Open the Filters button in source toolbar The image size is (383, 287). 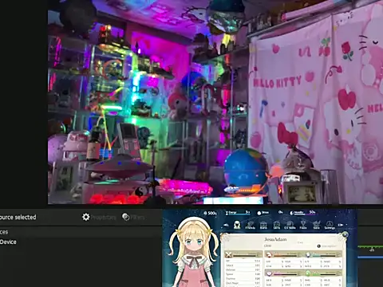click(133, 217)
